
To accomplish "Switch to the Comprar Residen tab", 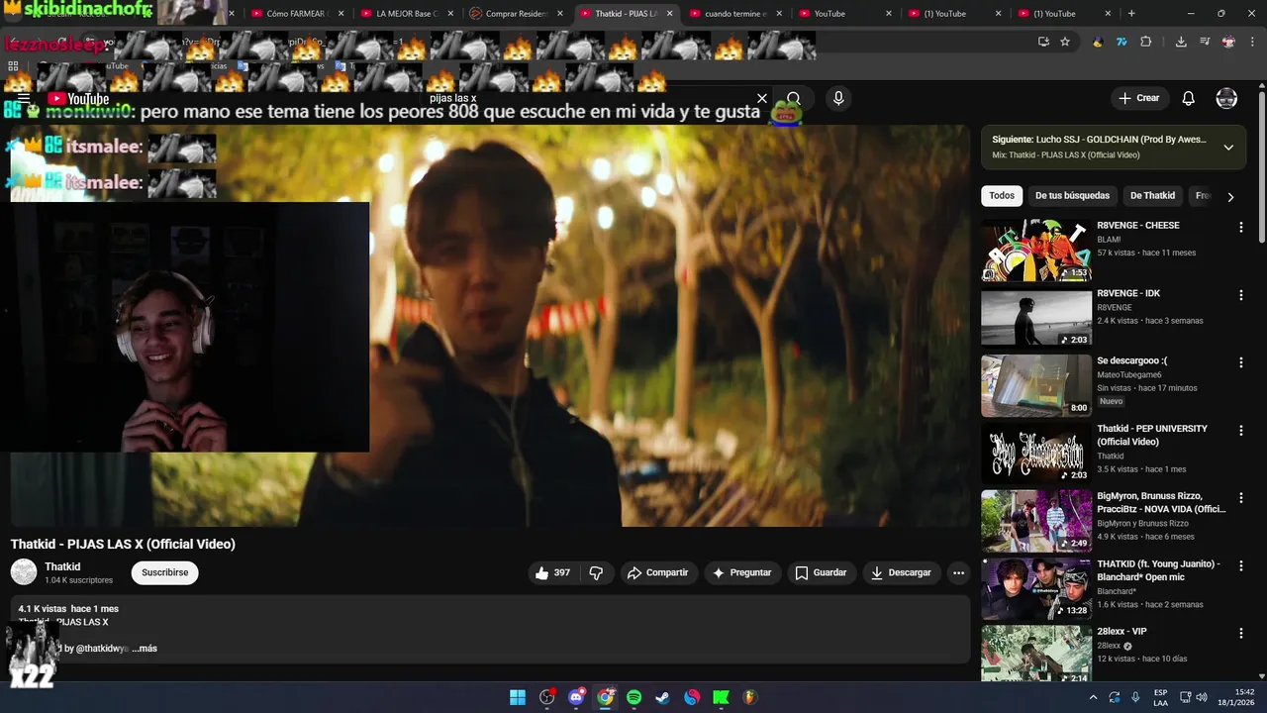I will [516, 14].
